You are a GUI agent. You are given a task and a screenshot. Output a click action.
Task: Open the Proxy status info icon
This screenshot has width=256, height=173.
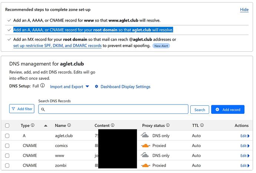coord(168,125)
